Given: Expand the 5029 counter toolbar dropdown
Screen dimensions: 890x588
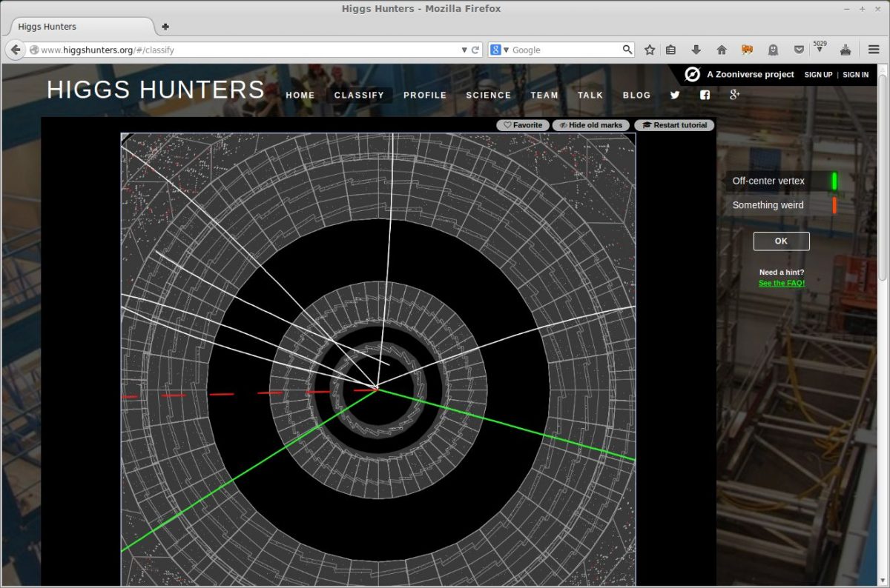Looking at the screenshot, I should tap(820, 49).
